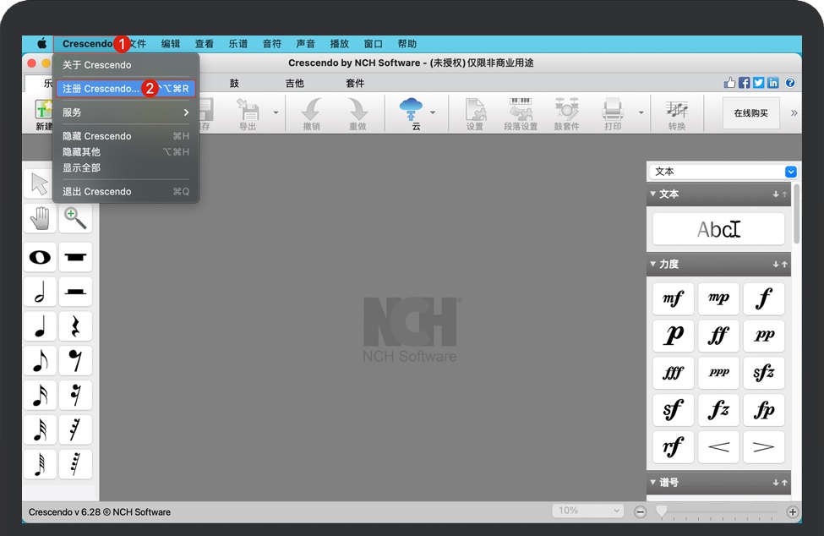
Task: Expand the 服务 services submenu
Action: [126, 112]
